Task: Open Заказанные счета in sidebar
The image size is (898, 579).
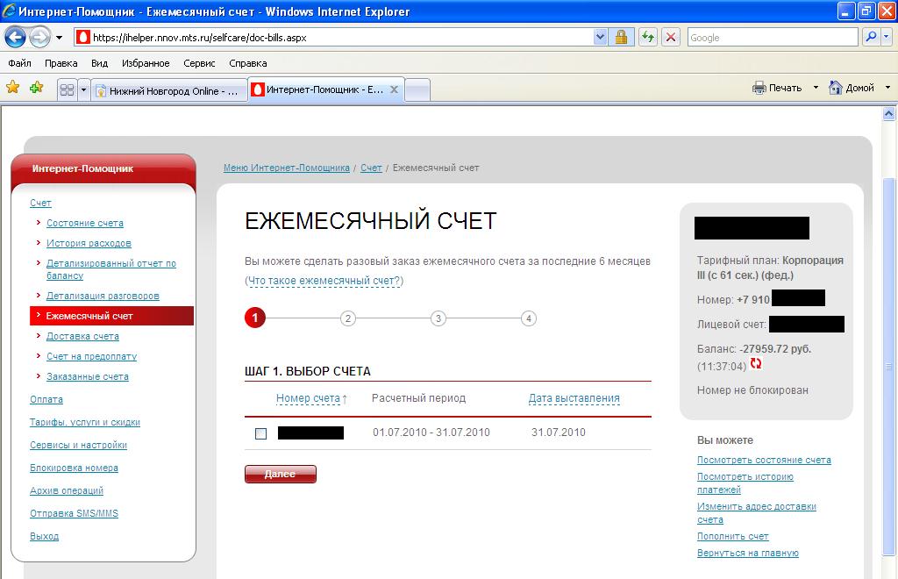Action: click(x=88, y=376)
